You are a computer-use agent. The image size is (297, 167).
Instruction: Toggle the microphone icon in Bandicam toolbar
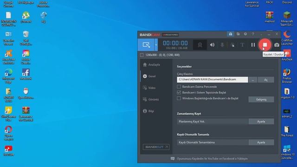(222, 45)
